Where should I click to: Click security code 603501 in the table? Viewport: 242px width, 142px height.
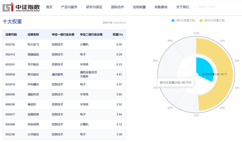point(10,65)
